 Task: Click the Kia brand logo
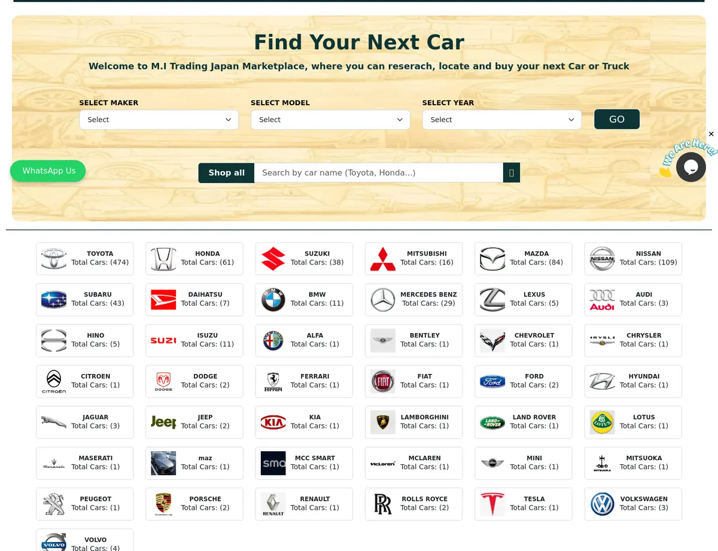coord(273,422)
